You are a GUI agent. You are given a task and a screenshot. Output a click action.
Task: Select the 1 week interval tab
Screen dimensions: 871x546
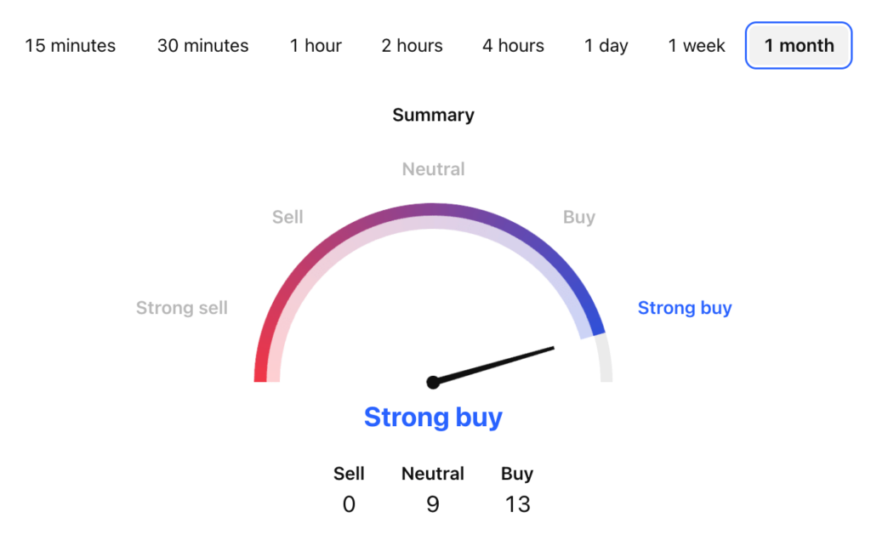coord(697,46)
